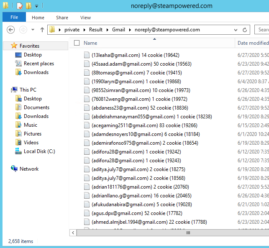Click the horizontal scrollbar left arrow
Image resolution: width=269 pixels, height=248 pixels.
pyautogui.click(x=73, y=233)
